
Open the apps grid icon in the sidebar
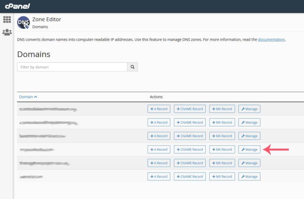[x=7, y=19]
